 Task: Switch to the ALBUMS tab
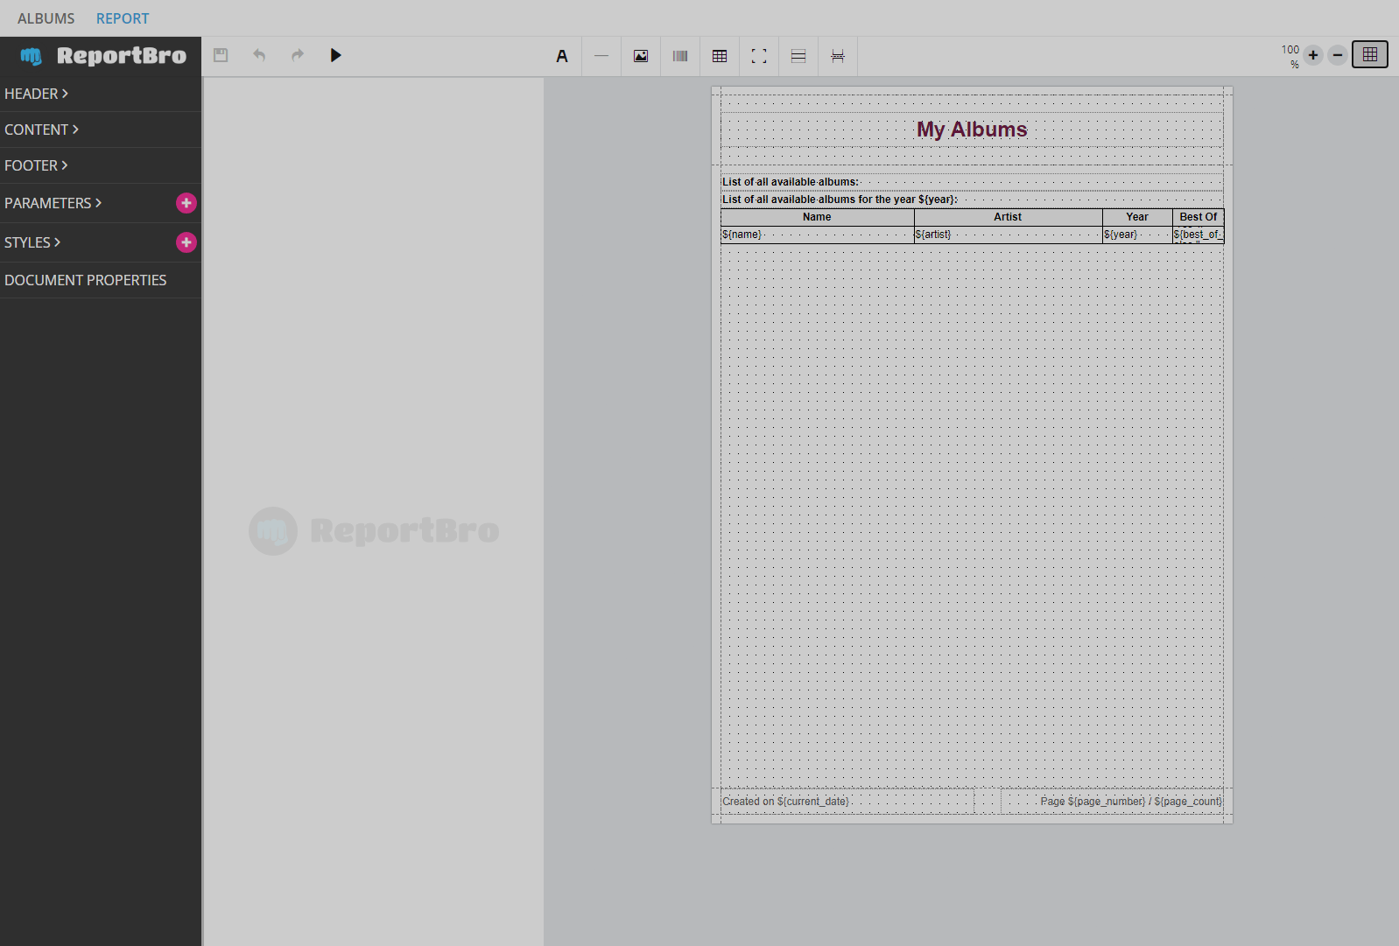(46, 18)
